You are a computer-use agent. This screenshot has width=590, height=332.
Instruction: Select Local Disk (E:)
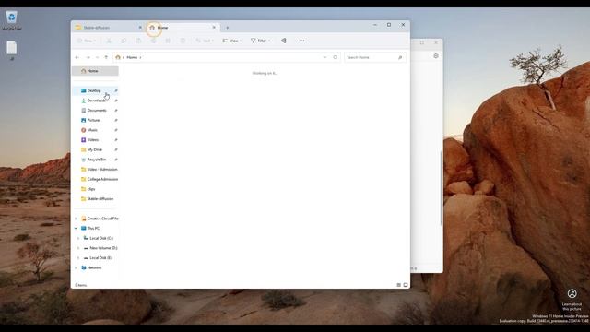click(x=98, y=258)
